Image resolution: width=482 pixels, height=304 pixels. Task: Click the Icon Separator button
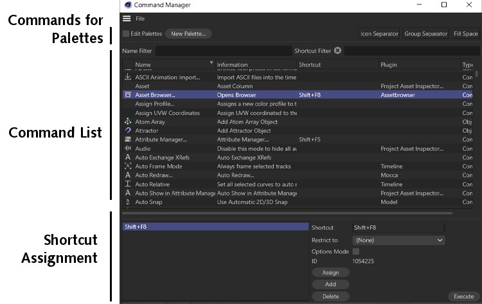[379, 33]
